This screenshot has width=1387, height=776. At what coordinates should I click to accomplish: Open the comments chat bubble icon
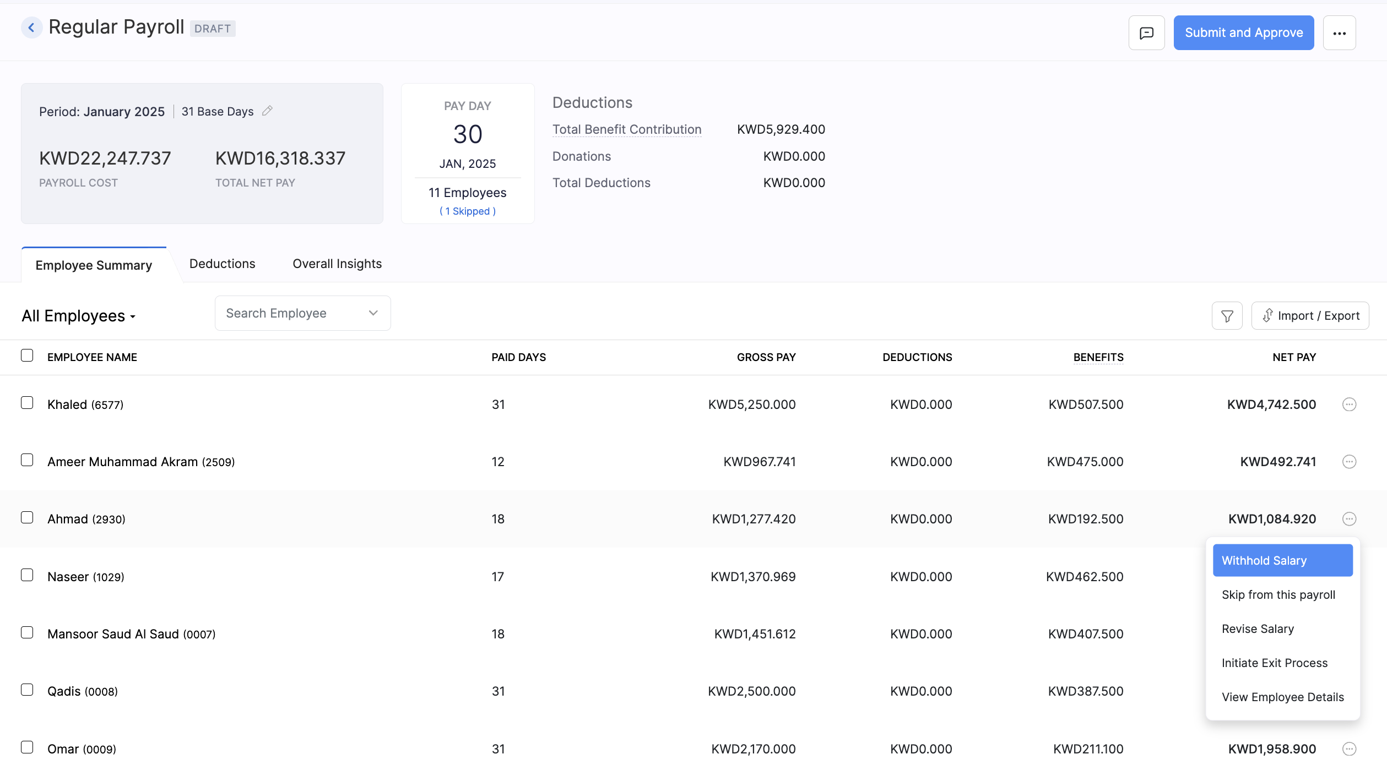pyautogui.click(x=1146, y=32)
